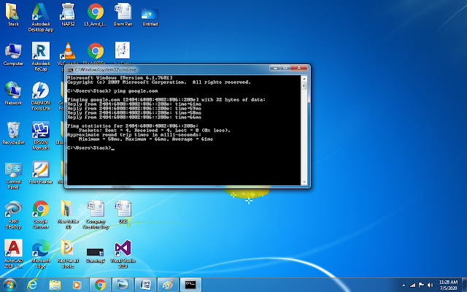Select the Gram Pan document icon

coord(123,15)
